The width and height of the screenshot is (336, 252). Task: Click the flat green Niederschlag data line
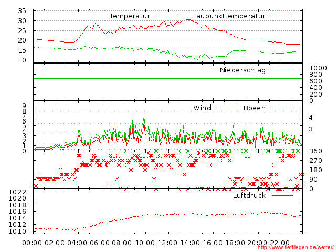coord(168,79)
